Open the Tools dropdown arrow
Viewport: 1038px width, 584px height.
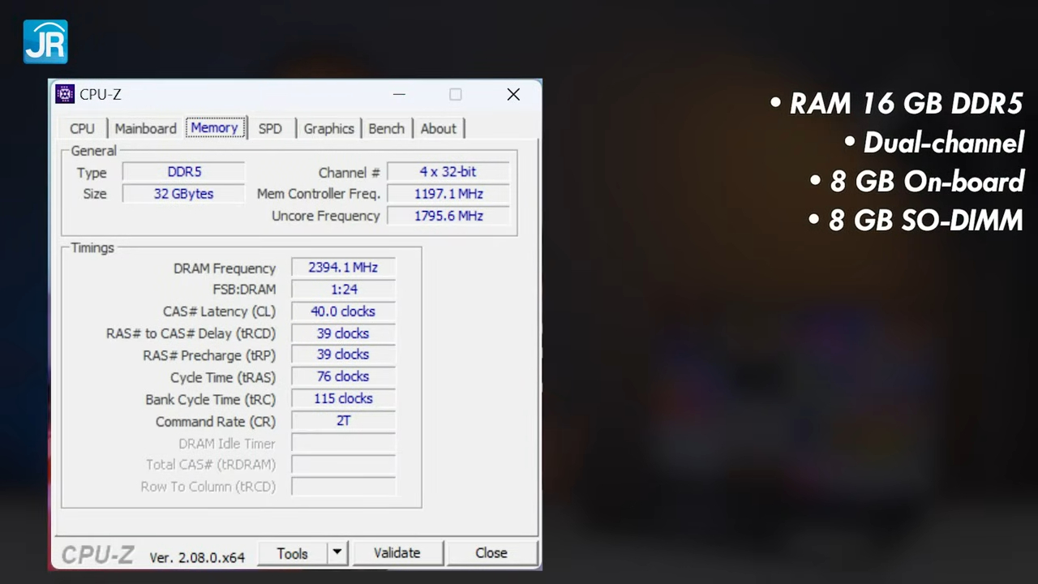336,552
